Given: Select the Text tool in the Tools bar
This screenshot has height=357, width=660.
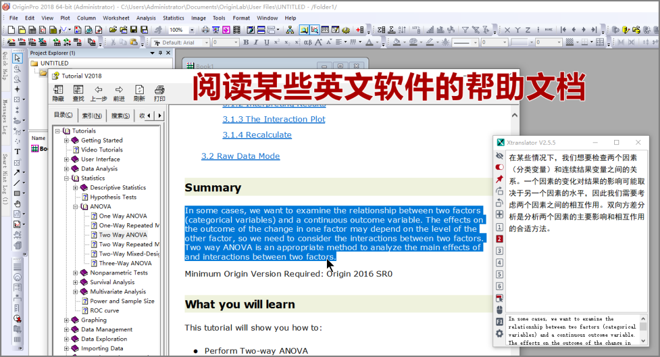Looking at the screenshot, I should pos(17,152).
